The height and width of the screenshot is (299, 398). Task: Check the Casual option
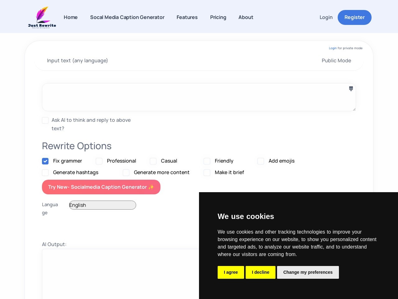(153, 161)
